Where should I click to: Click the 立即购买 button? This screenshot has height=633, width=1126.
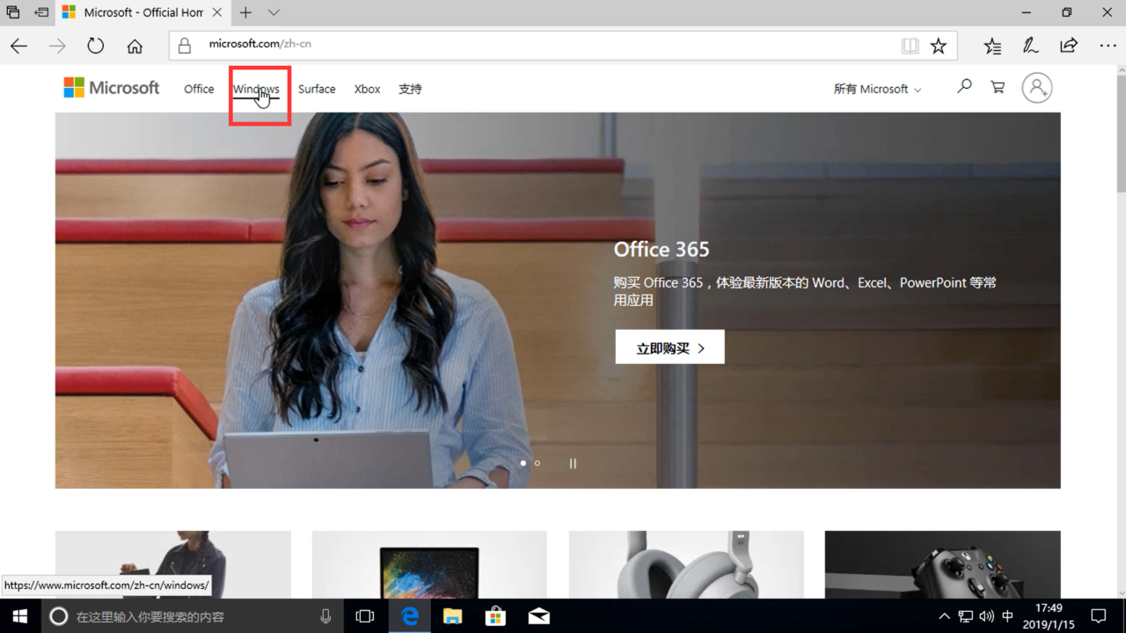(x=670, y=347)
